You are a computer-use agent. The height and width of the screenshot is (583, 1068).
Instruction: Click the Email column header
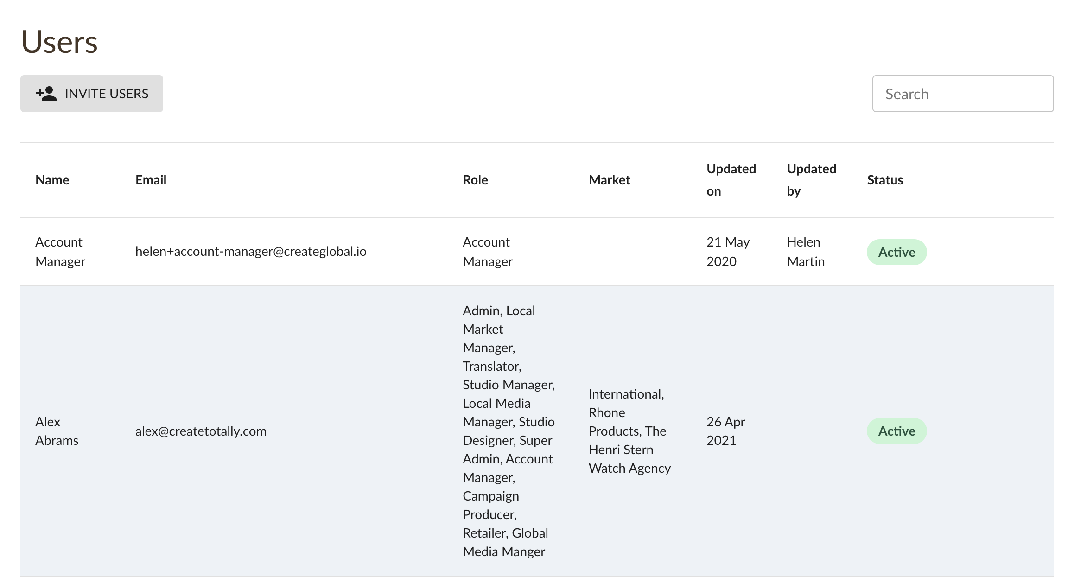click(x=151, y=180)
